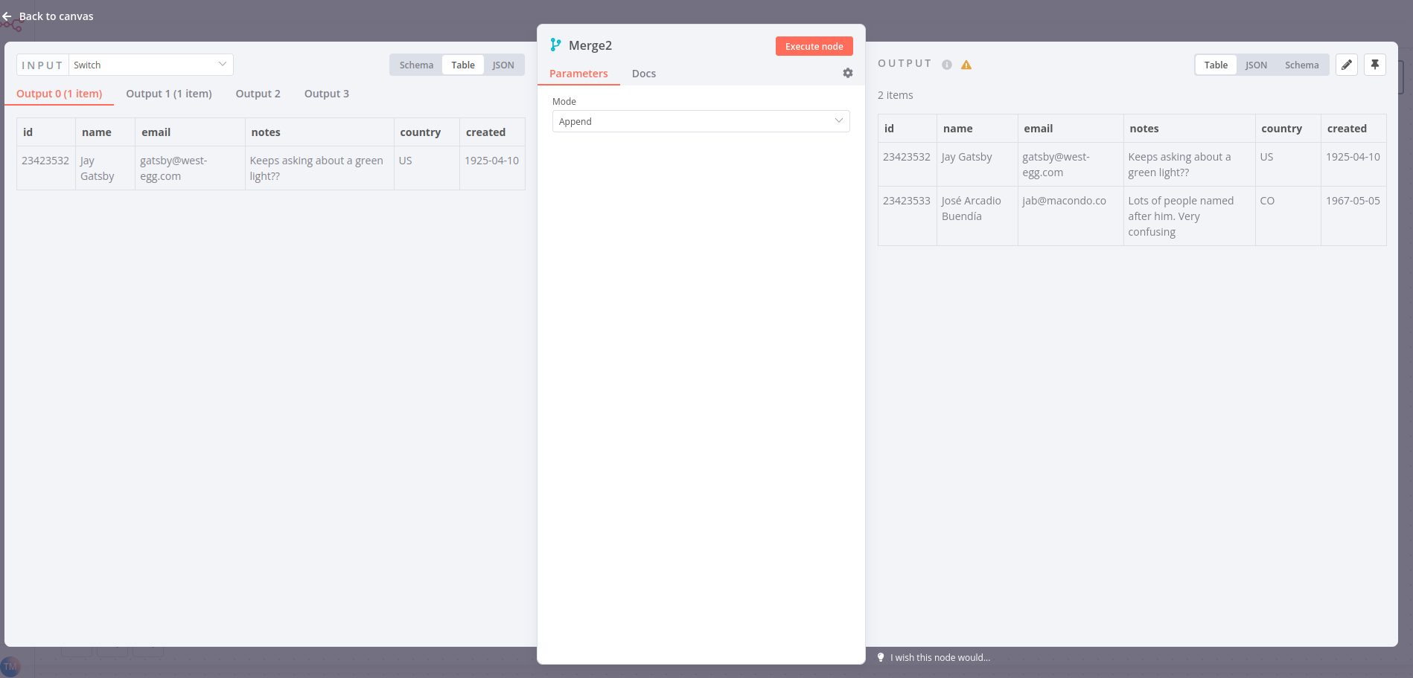Viewport: 1413px width, 678px height.
Task: Open the Output 3 tab
Action: click(327, 94)
